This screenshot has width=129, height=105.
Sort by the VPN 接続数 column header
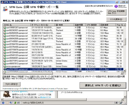(92, 25)
